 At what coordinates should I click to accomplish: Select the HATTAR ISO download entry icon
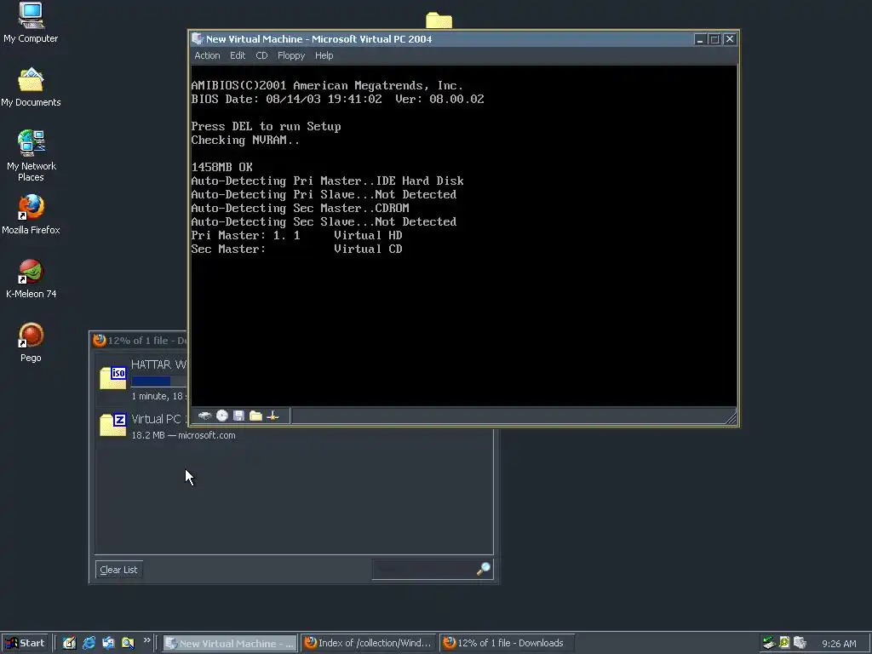click(x=113, y=378)
